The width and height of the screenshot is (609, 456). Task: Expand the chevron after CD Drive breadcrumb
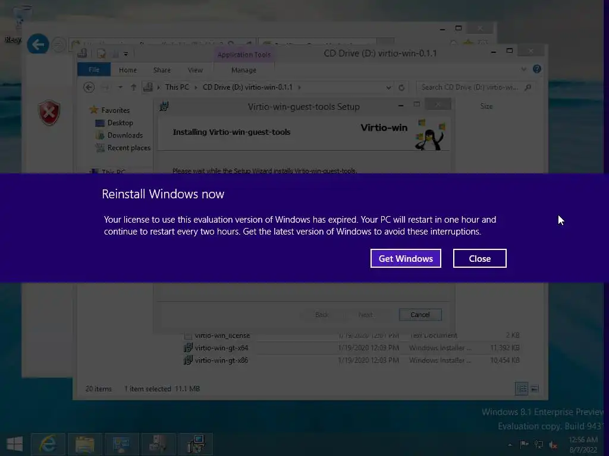(x=300, y=87)
